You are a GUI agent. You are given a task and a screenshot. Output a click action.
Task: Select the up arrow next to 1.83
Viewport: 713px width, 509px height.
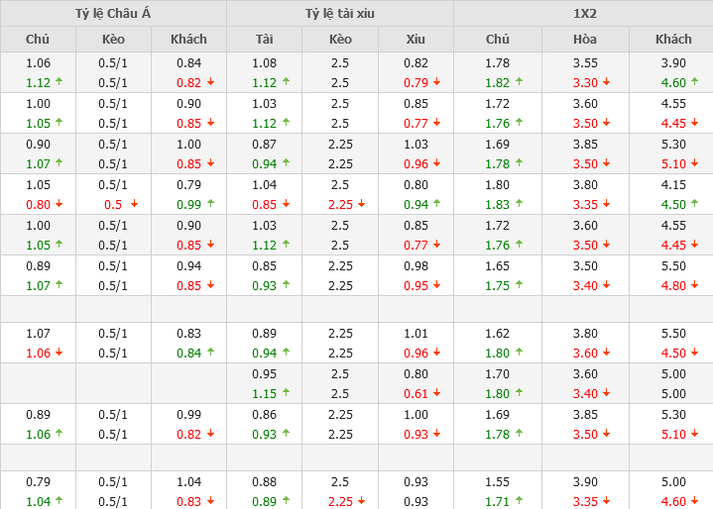(519, 205)
